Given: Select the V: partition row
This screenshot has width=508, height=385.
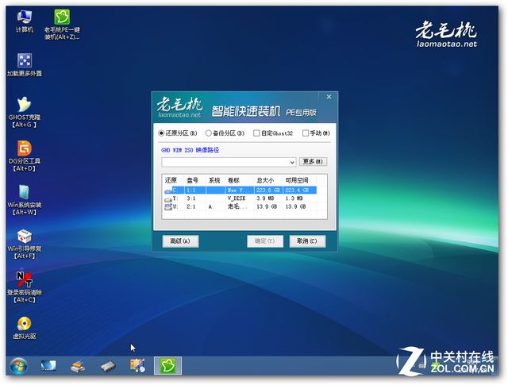Looking at the screenshot, I should [x=240, y=206].
